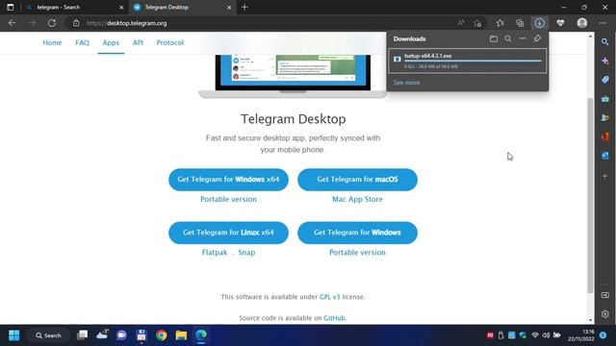Open the Edge profile avatar
The height and width of the screenshot is (346, 616).
[x=581, y=23]
